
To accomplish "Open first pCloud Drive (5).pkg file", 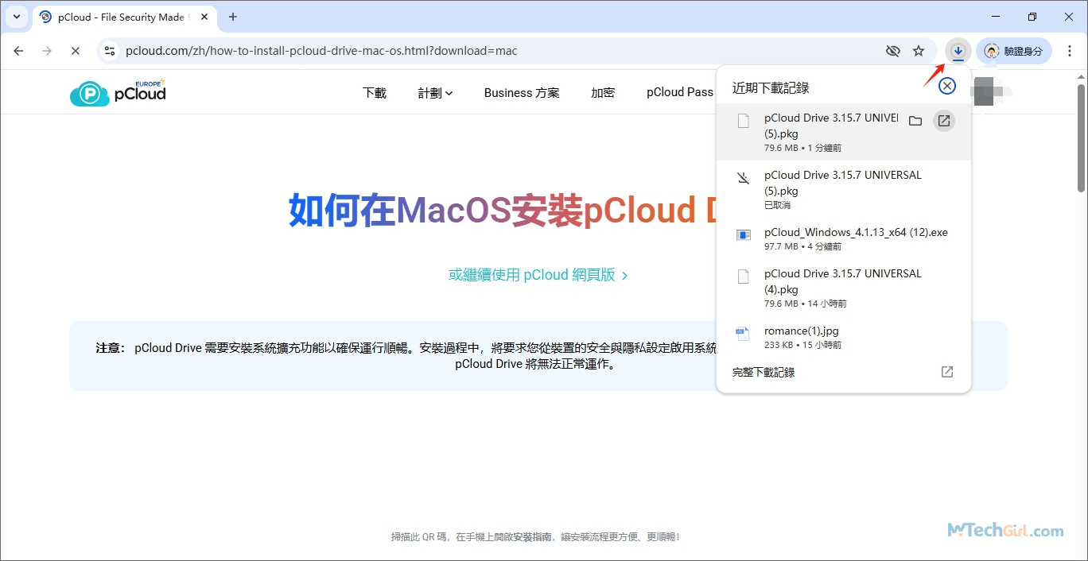I will [944, 121].
